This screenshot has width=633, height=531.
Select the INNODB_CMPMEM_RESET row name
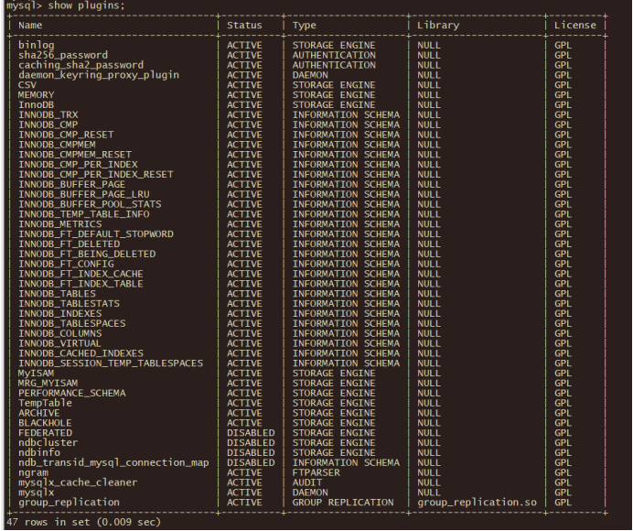pos(75,155)
